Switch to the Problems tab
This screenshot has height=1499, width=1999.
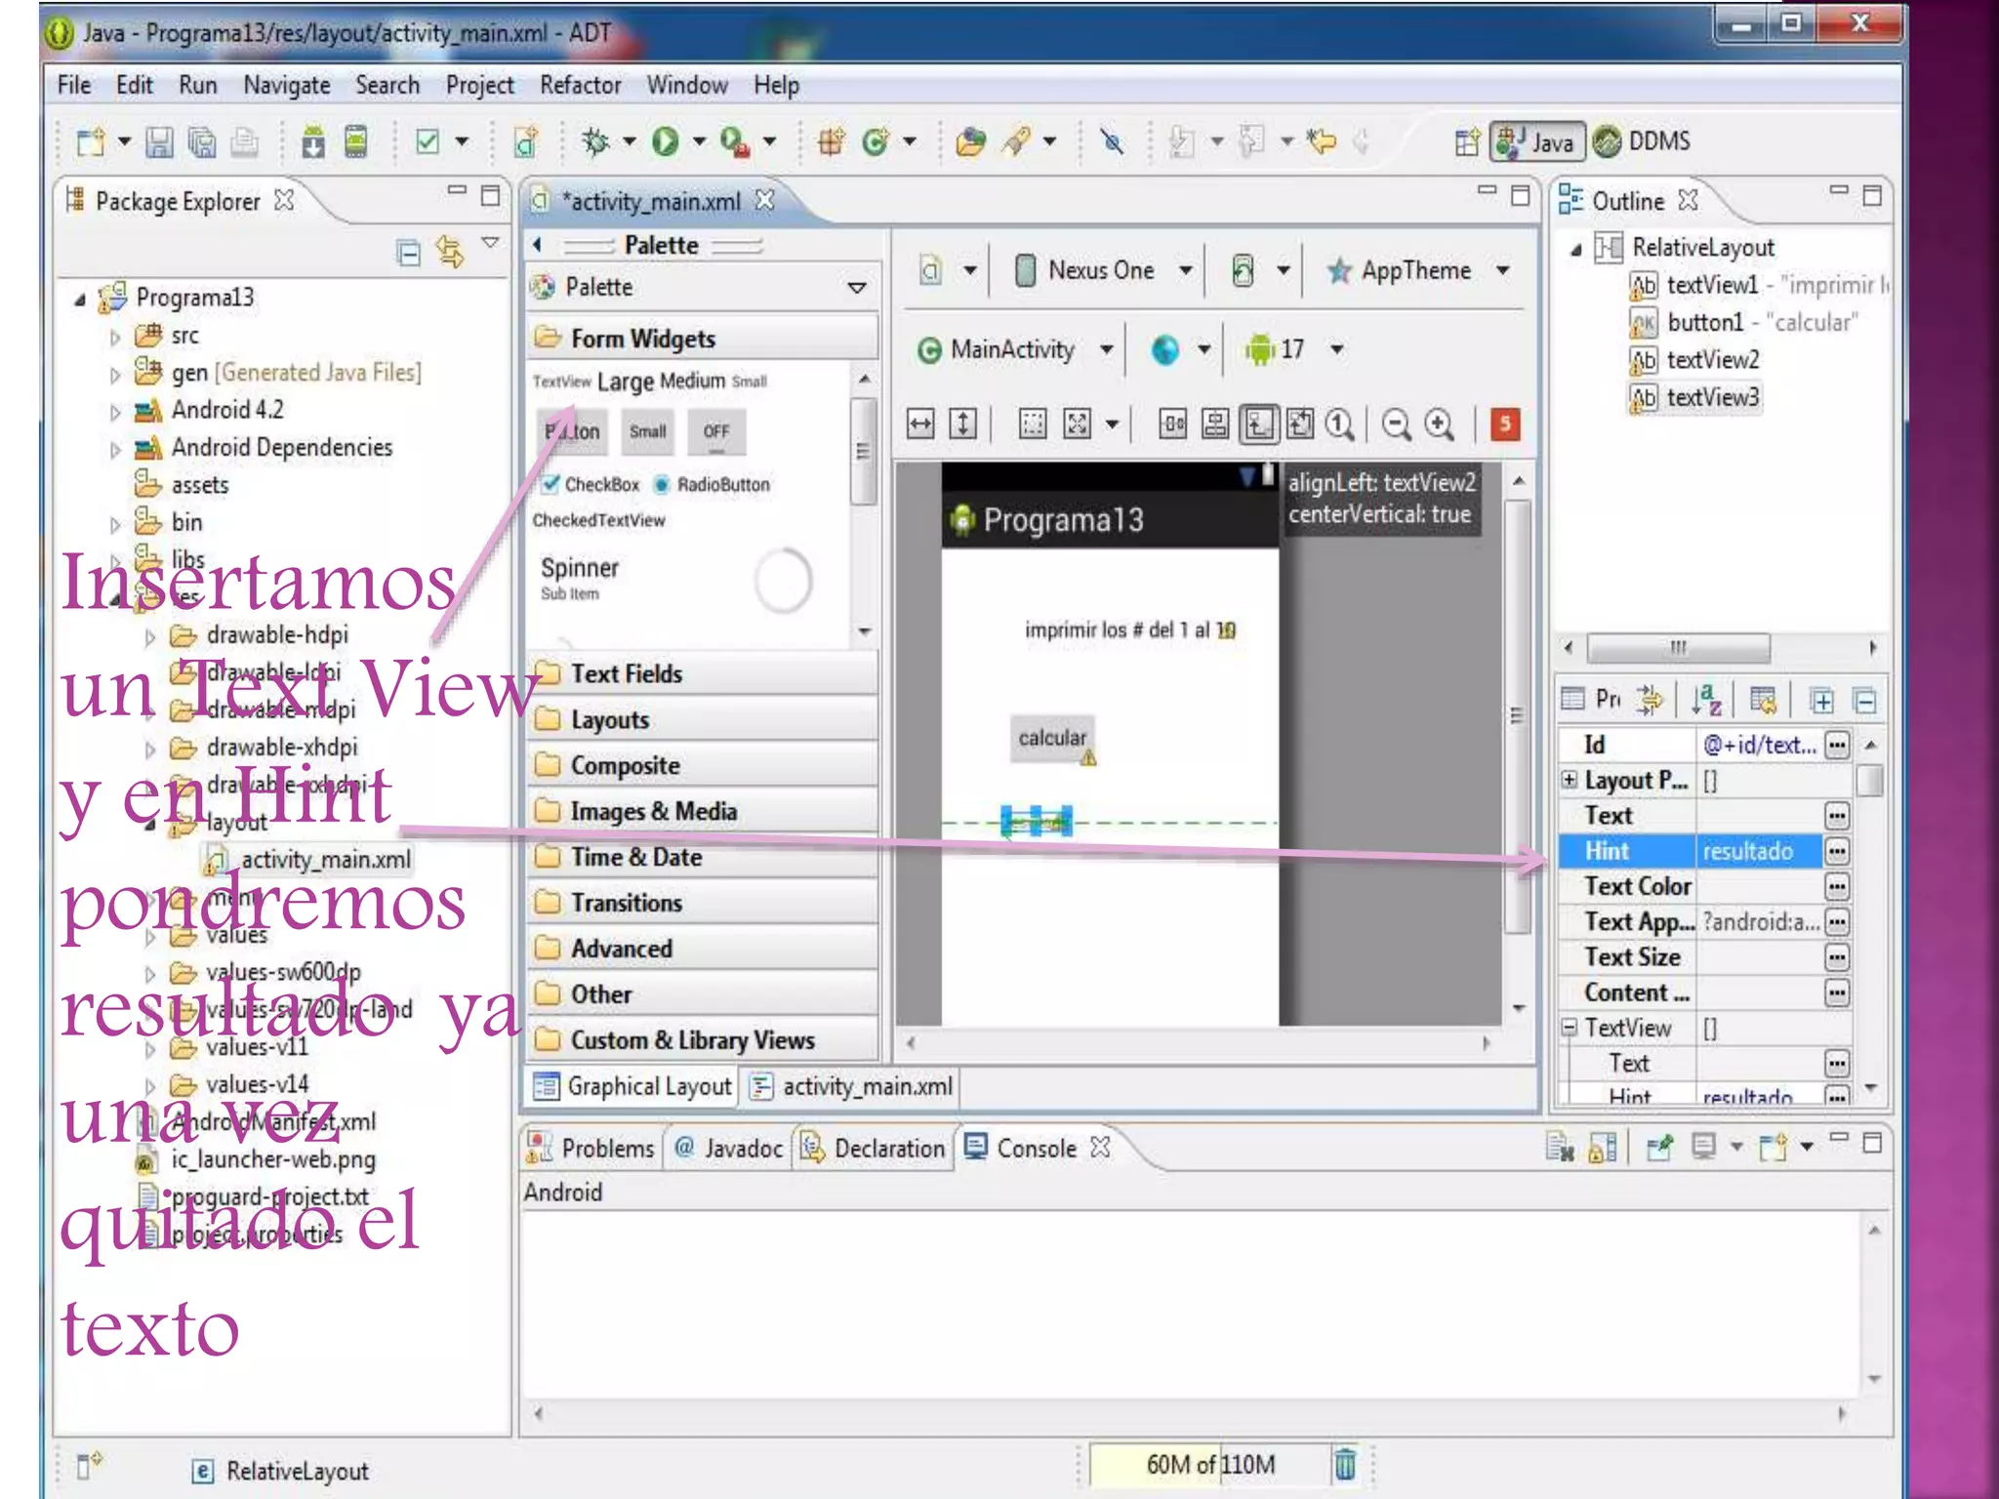point(592,1148)
